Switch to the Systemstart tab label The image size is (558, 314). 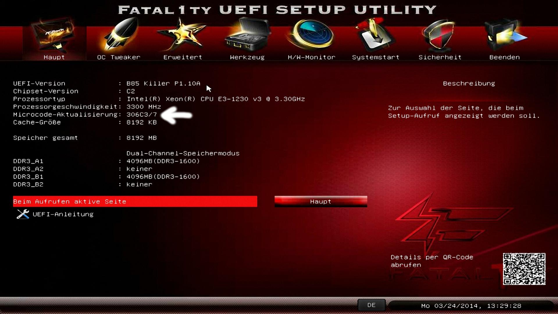[376, 57]
